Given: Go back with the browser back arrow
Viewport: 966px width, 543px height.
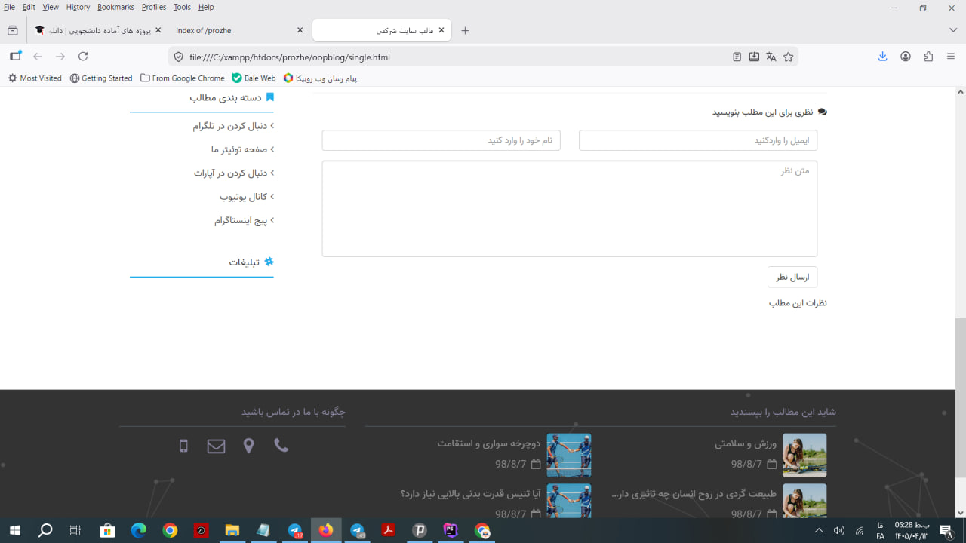Looking at the screenshot, I should tap(38, 57).
